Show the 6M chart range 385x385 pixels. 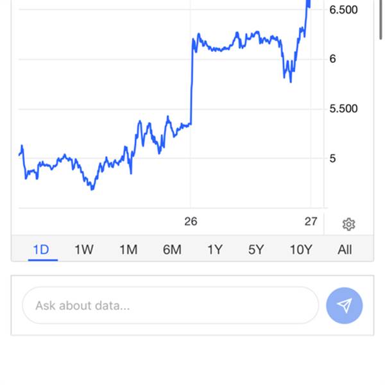(172, 249)
